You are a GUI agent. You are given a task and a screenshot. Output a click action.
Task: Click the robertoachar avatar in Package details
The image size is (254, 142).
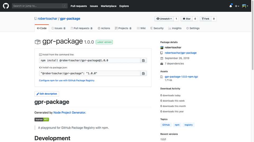pos(162,48)
